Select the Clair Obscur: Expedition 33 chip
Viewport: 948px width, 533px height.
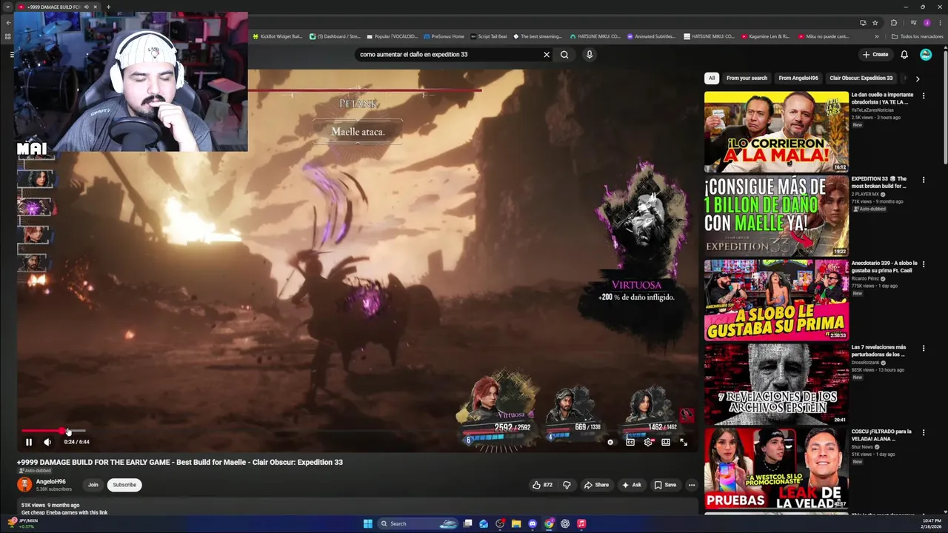[861, 78]
